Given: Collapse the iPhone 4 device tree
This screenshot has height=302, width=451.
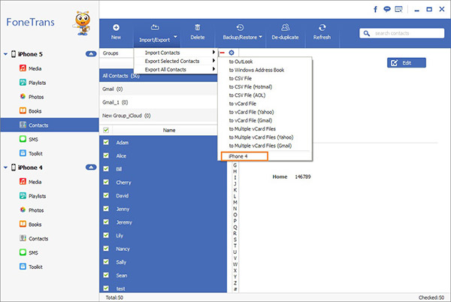Looking at the screenshot, I should point(5,168).
